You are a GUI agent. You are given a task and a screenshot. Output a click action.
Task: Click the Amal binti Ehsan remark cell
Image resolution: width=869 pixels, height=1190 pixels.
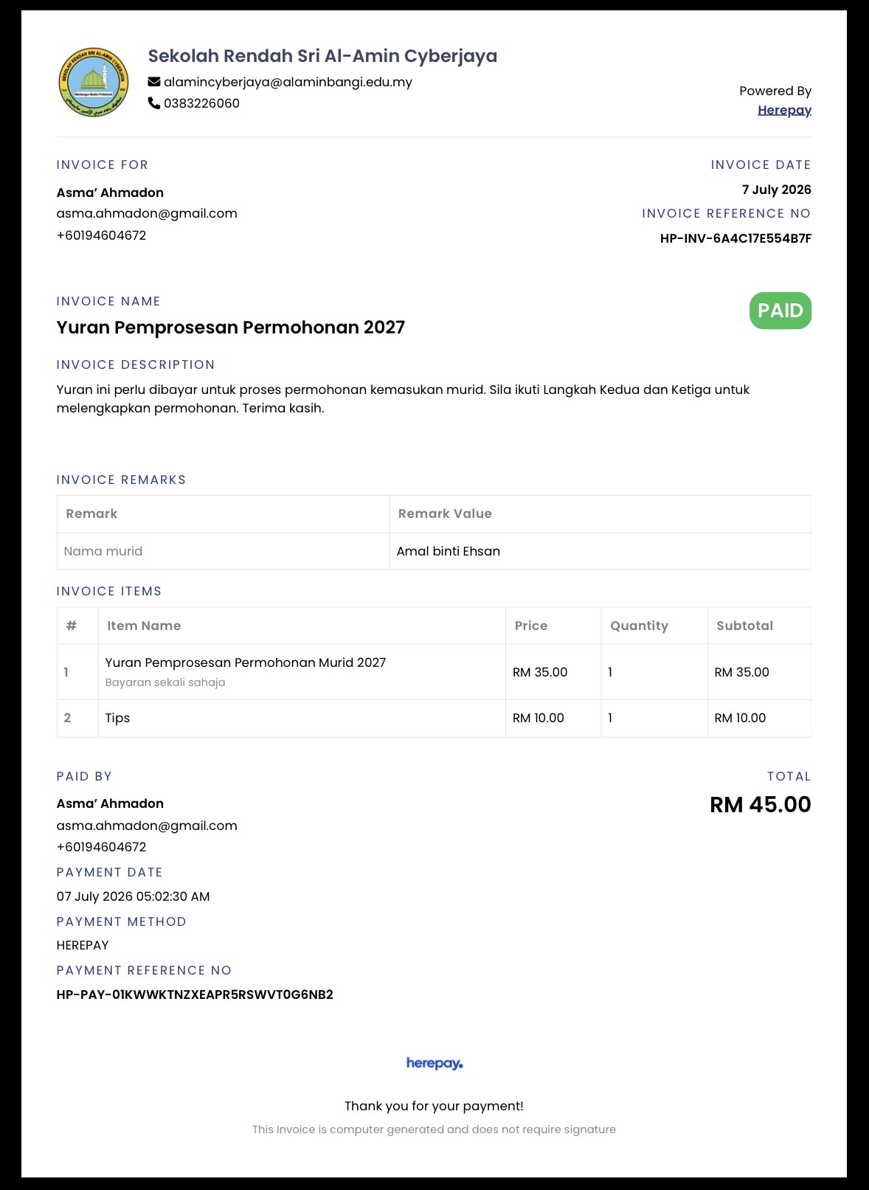[x=600, y=551]
